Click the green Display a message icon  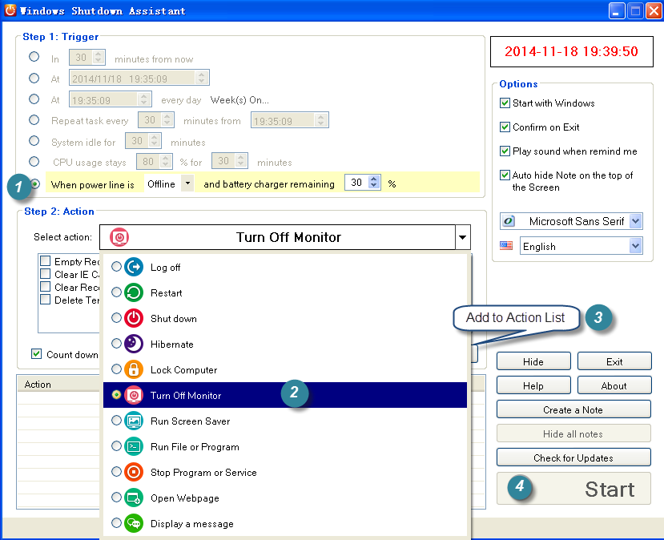pos(135,524)
